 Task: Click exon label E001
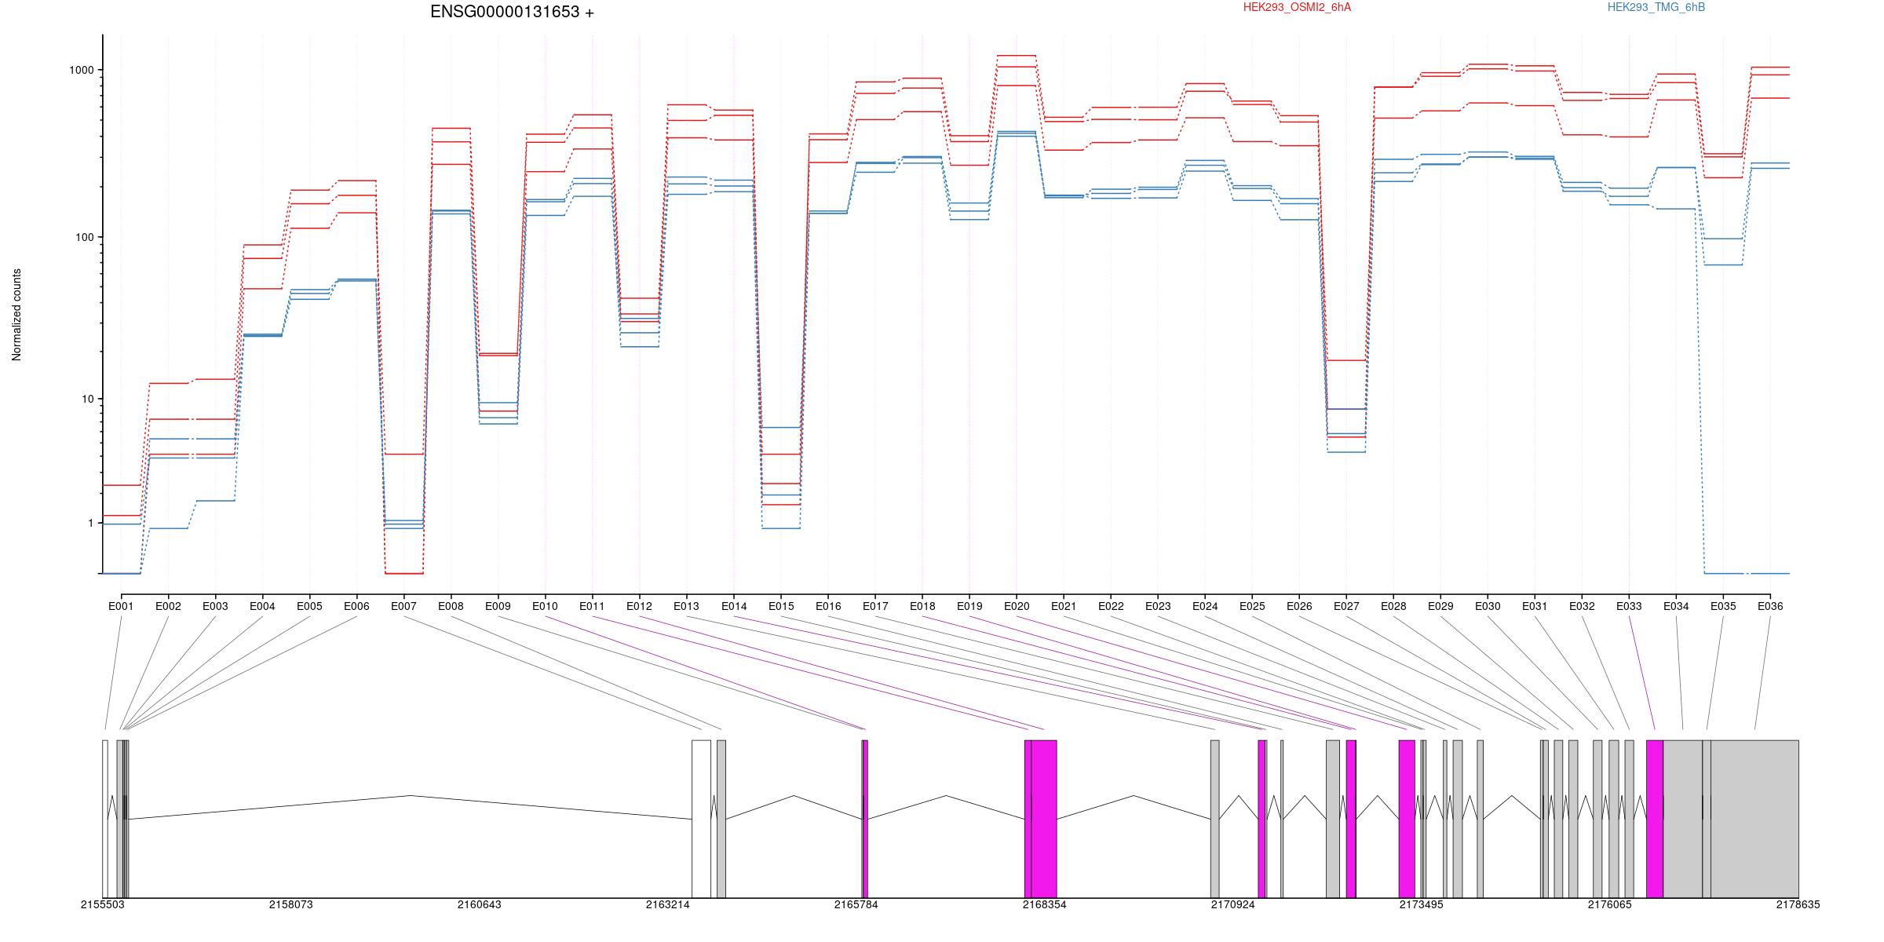(121, 606)
